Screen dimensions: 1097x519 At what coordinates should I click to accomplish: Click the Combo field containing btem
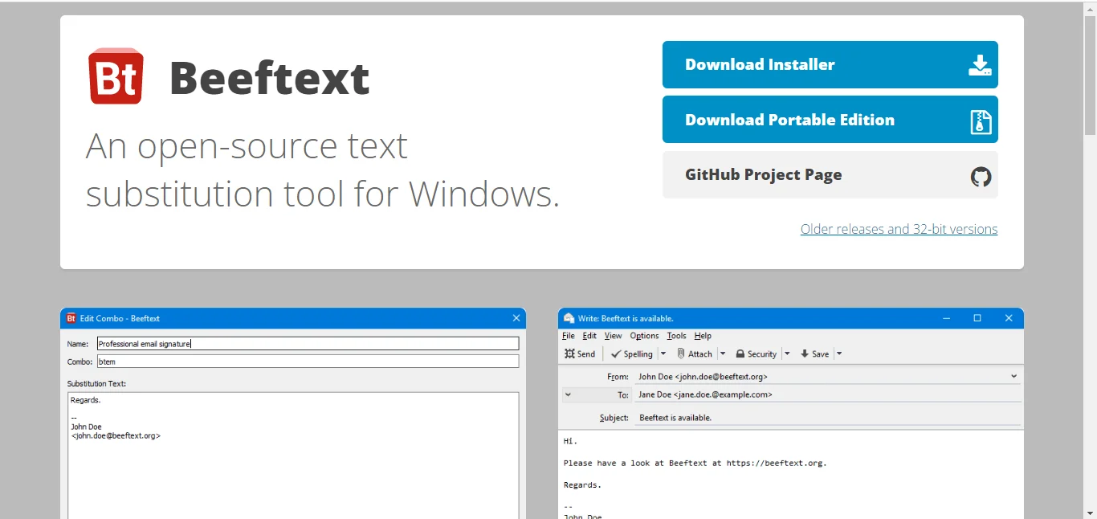coord(308,362)
